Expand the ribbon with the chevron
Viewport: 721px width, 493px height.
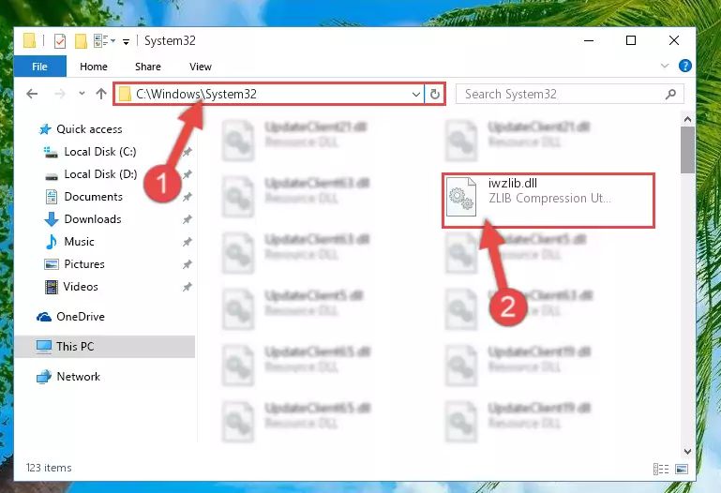point(665,66)
